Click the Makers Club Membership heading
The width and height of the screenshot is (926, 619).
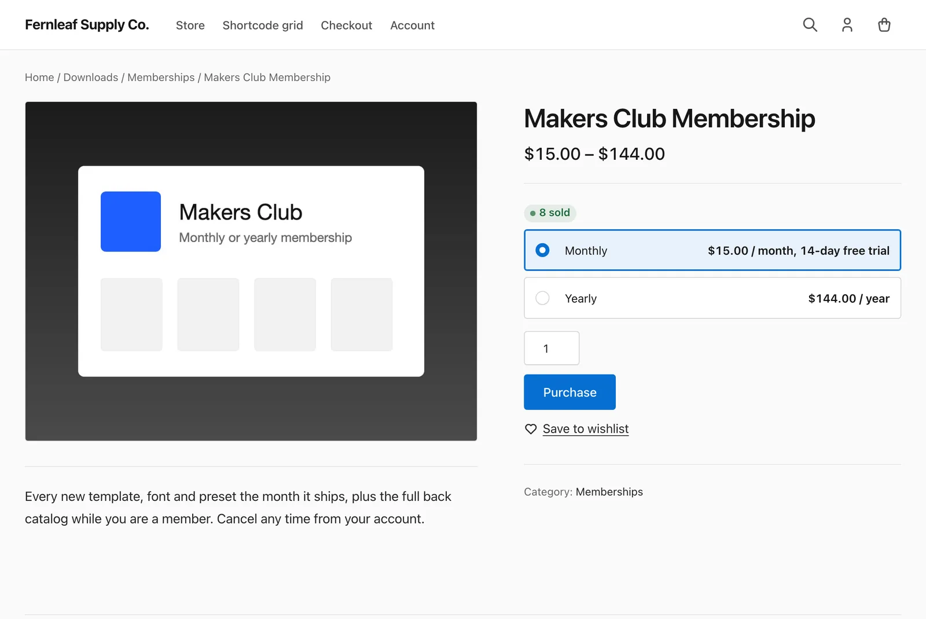click(670, 119)
